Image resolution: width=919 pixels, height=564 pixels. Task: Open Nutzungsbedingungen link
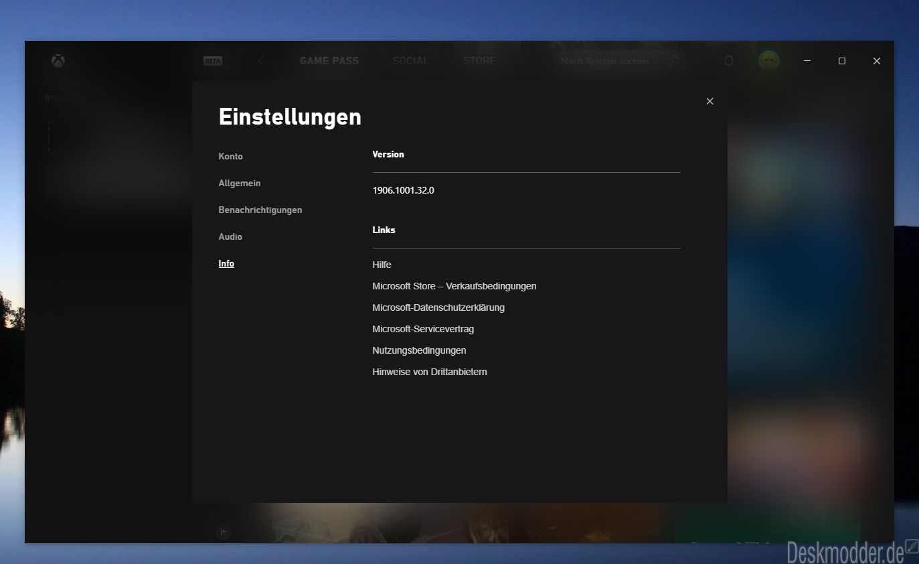(419, 350)
